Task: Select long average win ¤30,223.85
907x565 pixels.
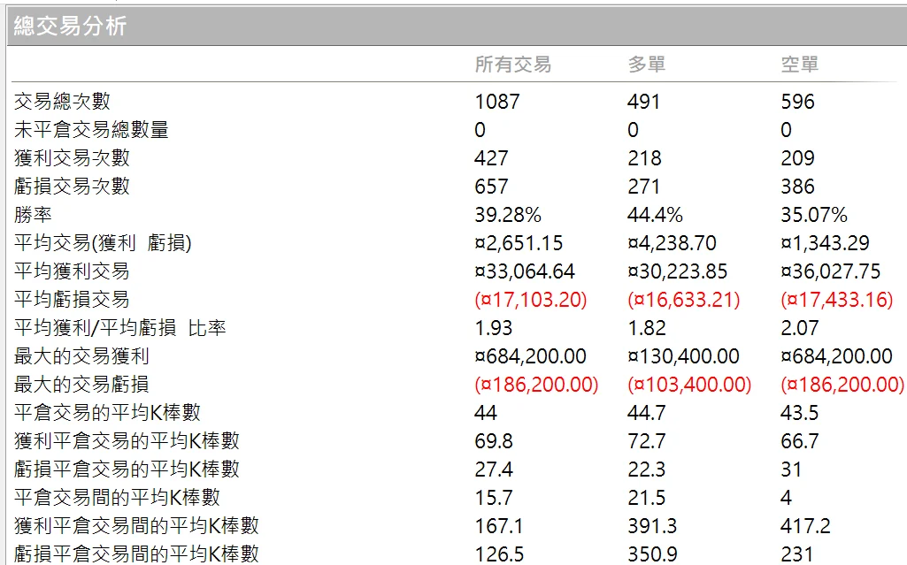Action: (x=677, y=271)
